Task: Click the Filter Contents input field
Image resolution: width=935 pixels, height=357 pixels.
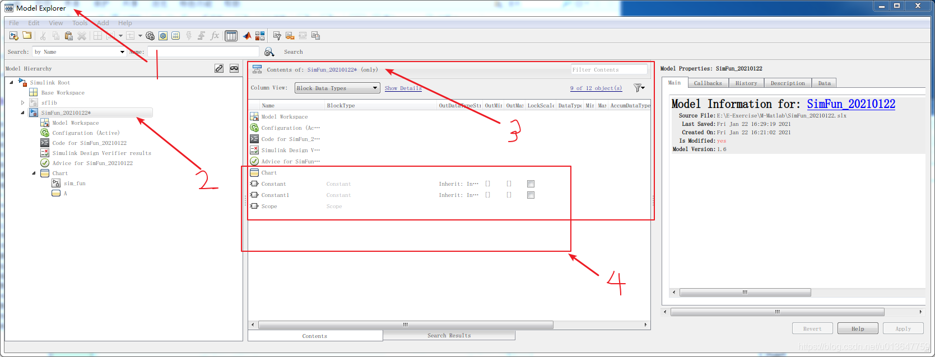Action: pyautogui.click(x=609, y=69)
